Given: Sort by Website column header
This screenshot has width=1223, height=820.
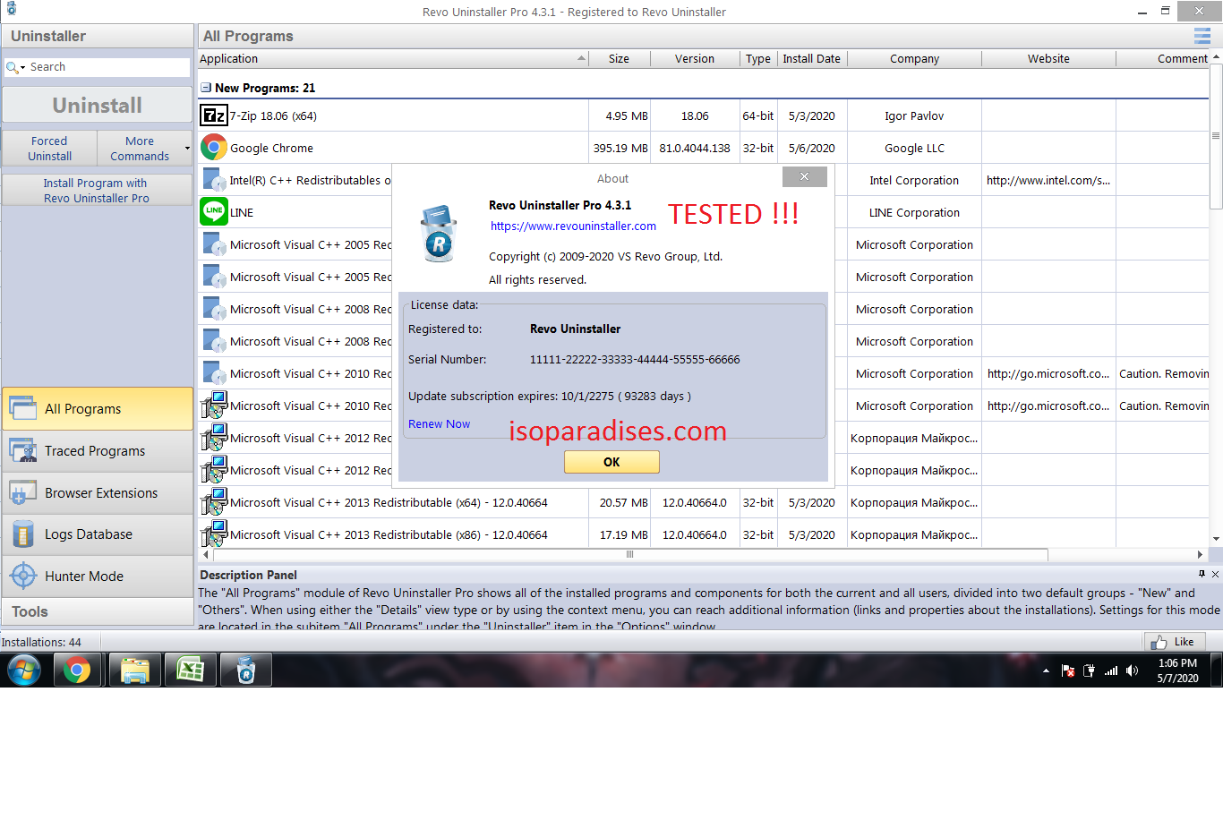Looking at the screenshot, I should (x=1048, y=58).
